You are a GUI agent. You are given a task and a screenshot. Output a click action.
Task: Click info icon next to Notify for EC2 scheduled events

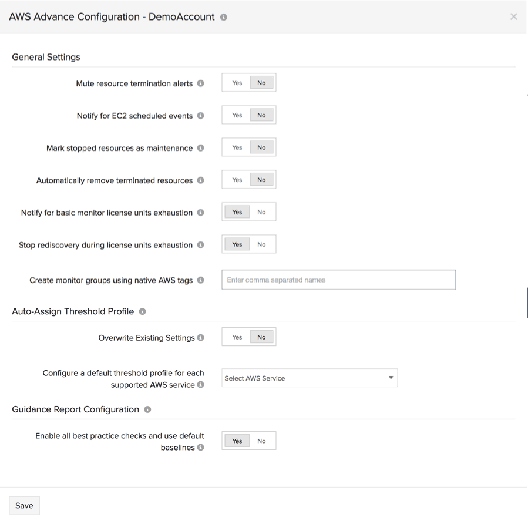pyautogui.click(x=201, y=115)
